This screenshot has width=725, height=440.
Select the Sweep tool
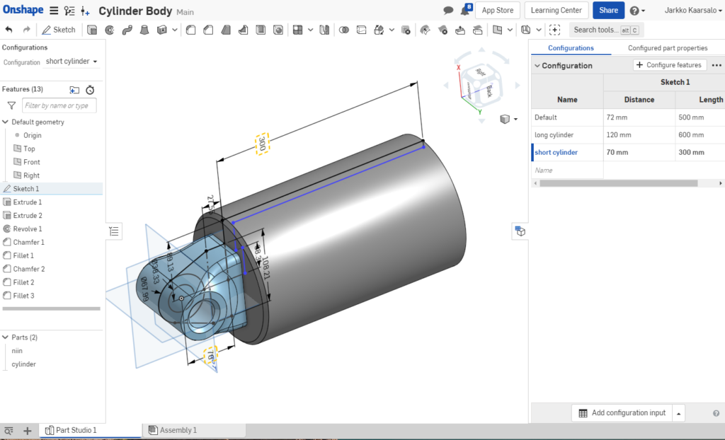[x=127, y=30]
